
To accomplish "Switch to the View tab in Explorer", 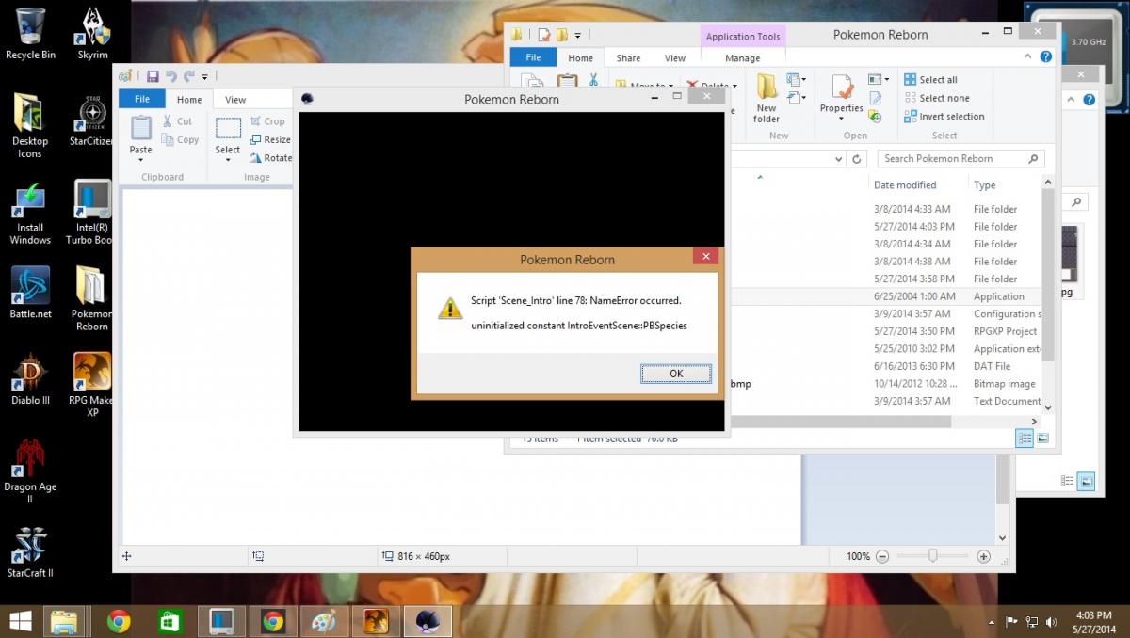I will pos(675,57).
